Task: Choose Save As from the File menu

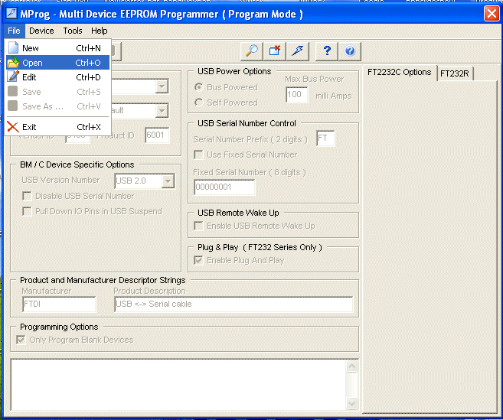Action: [x=57, y=106]
